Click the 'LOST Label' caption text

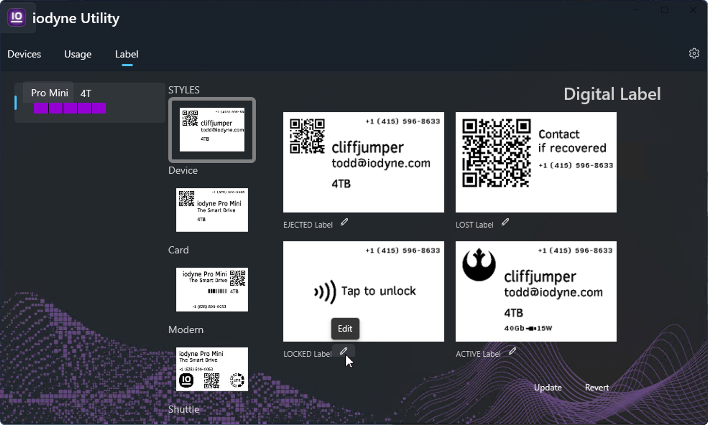click(x=474, y=225)
